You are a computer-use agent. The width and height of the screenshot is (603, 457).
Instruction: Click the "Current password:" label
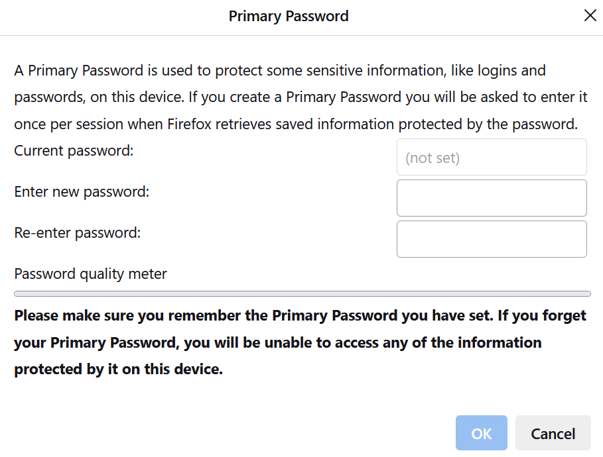74,151
